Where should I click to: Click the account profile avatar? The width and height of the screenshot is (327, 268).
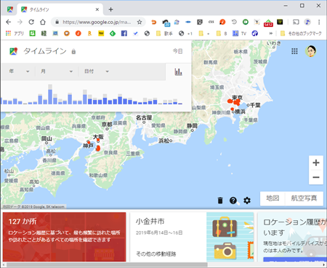[x=310, y=51]
